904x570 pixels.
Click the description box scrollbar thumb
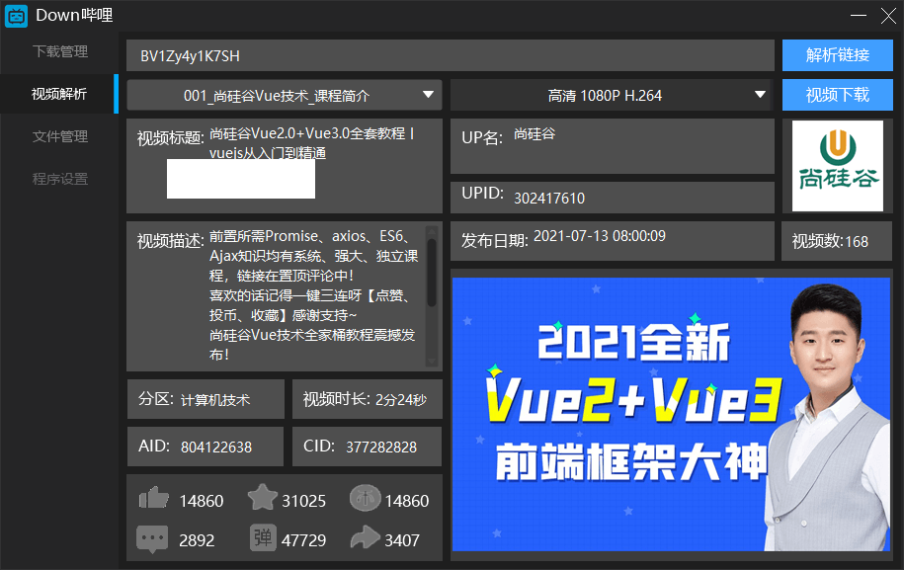coord(431,273)
